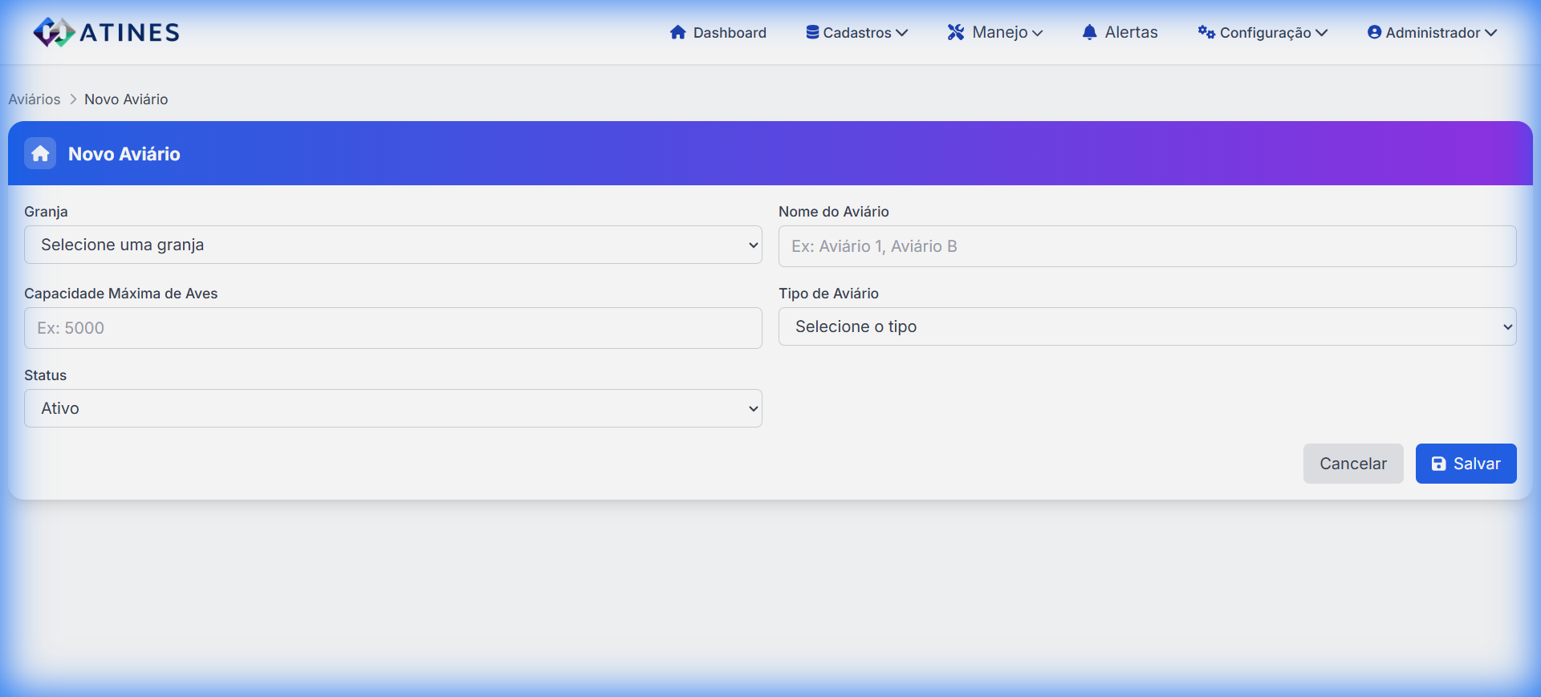Click the Administrador user avatar icon
This screenshot has height=697, width=1541.
[1374, 32]
